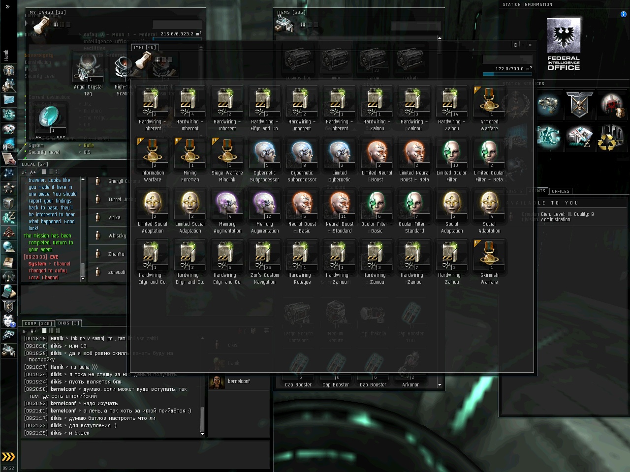Viewport: 630px width, 472px height.
Task: Switch to the DIKIS chat tab
Action: tap(68, 323)
